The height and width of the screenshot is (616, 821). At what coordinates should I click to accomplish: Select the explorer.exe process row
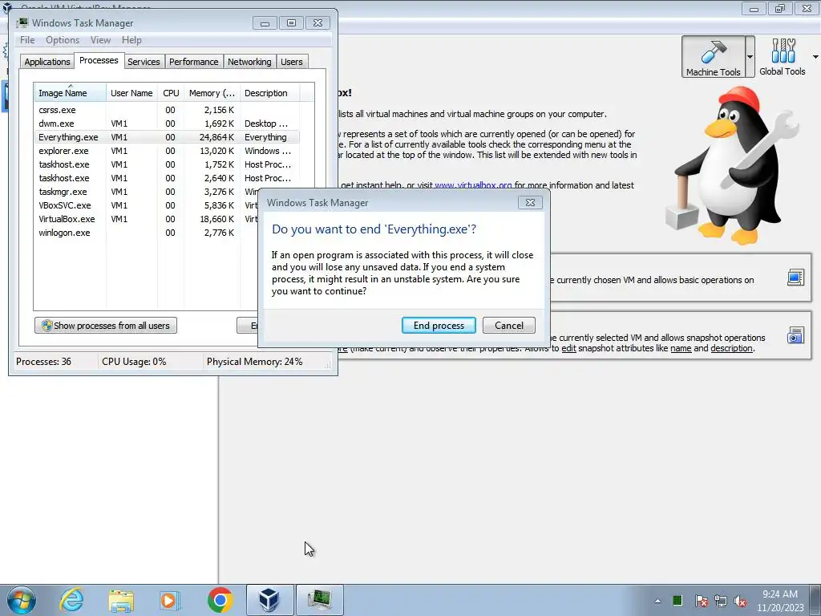167,151
